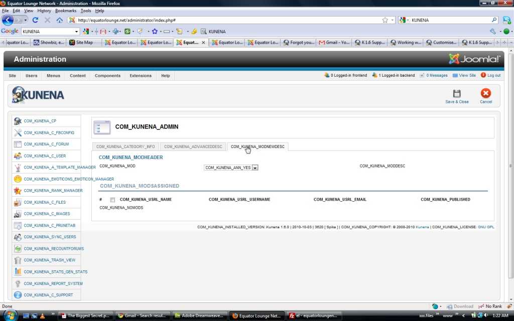Open the Components menu

click(107, 76)
